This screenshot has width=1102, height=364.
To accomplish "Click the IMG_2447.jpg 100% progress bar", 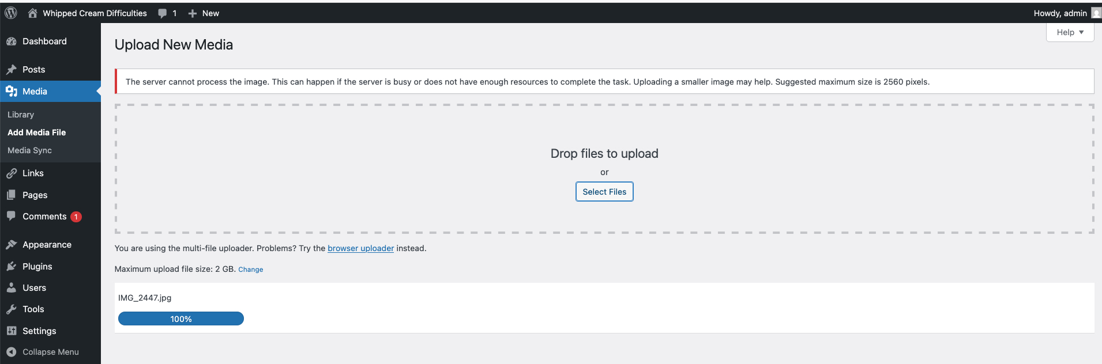I will coord(181,318).
